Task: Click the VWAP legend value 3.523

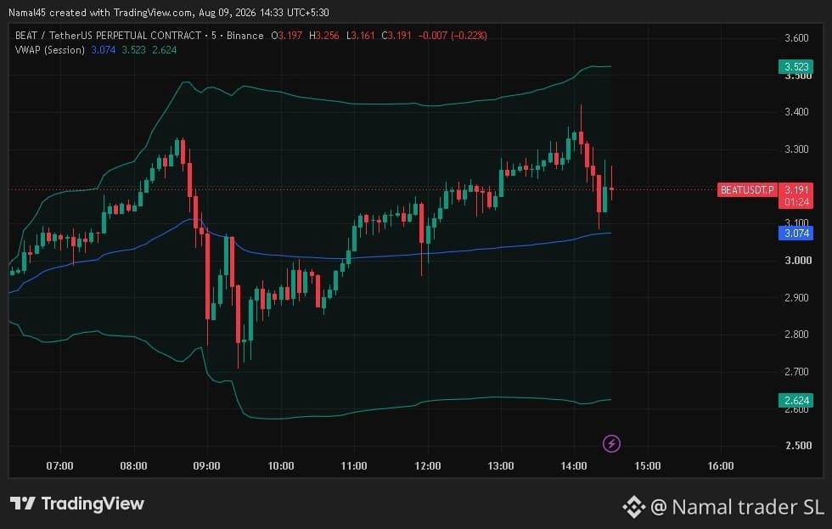Action: [134, 50]
